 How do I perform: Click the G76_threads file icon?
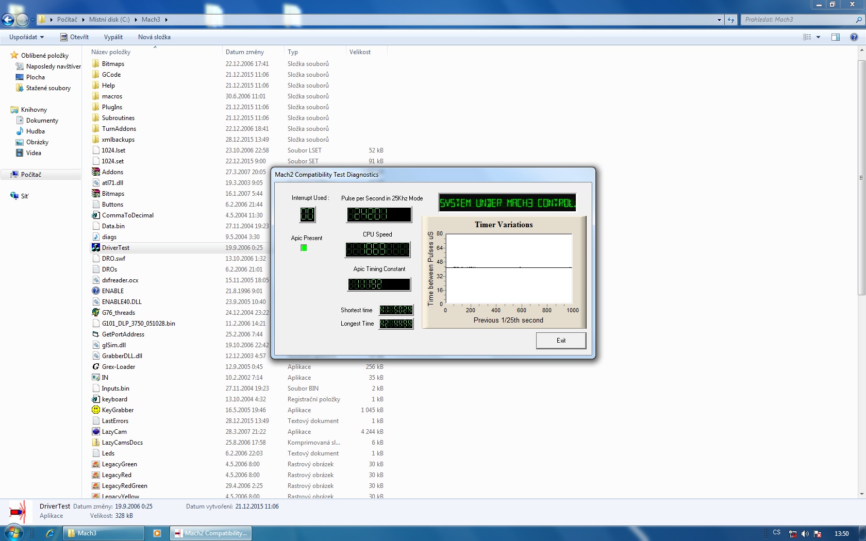point(96,313)
